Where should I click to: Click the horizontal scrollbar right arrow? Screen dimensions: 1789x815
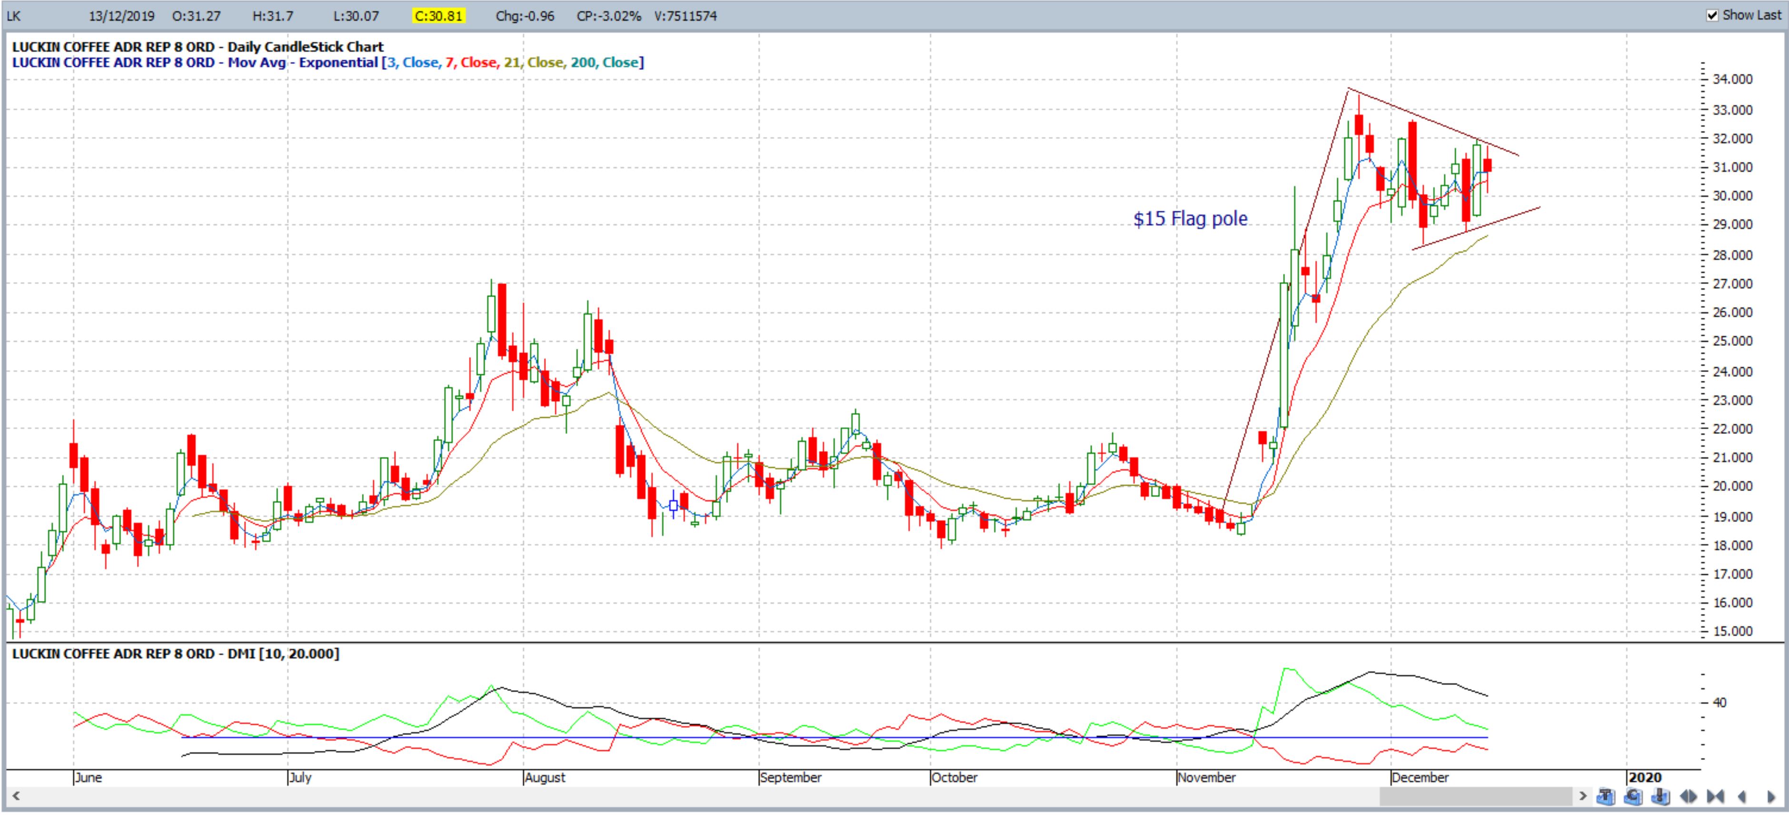coord(1583,796)
